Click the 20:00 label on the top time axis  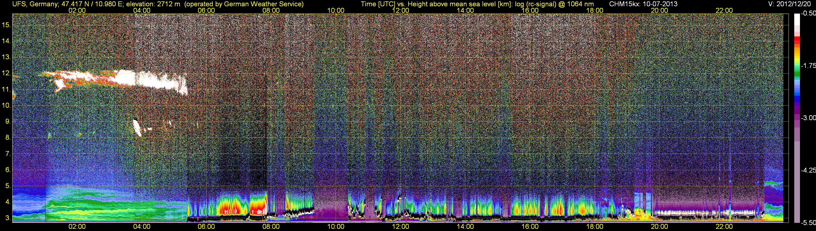point(660,10)
